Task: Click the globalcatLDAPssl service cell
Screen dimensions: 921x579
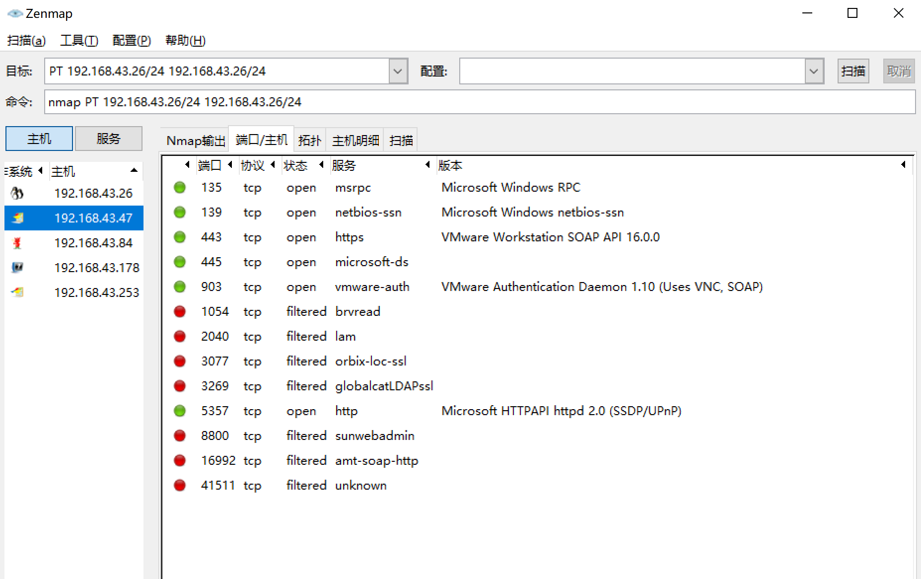Action: pos(384,386)
